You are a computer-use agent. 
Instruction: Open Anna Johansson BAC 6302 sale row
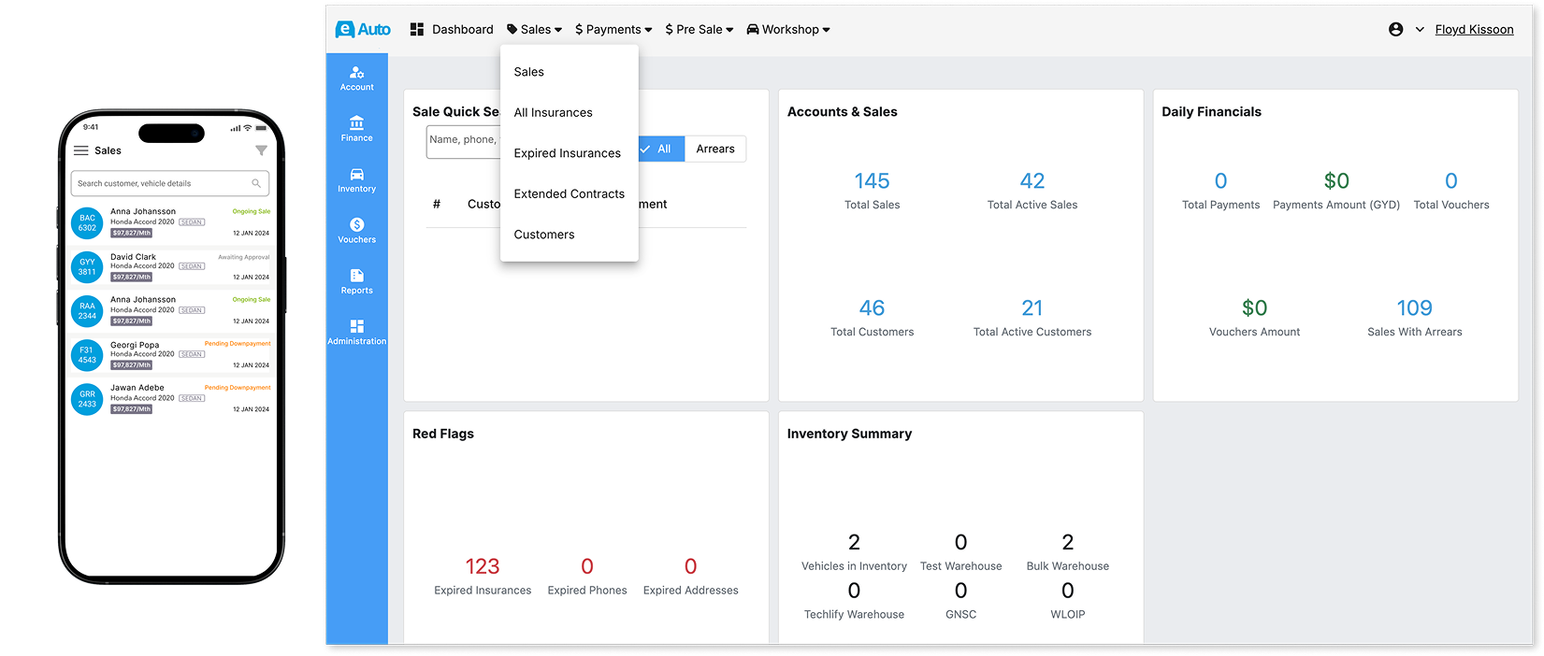coord(170,222)
